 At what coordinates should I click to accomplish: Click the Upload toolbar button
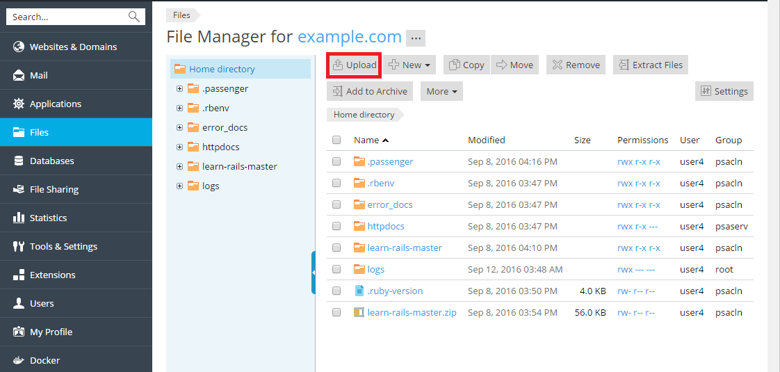(x=354, y=65)
